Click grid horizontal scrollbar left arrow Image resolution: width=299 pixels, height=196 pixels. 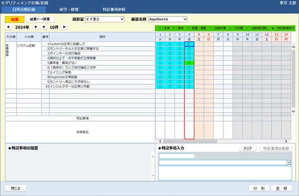160,141
